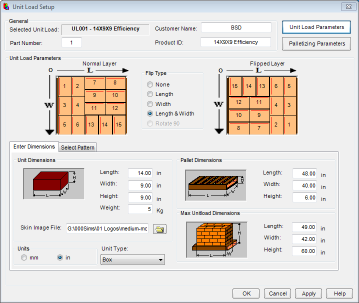This screenshot has height=303, width=359.
Task: Click the Normal Layer heading text
Action: tap(99, 63)
